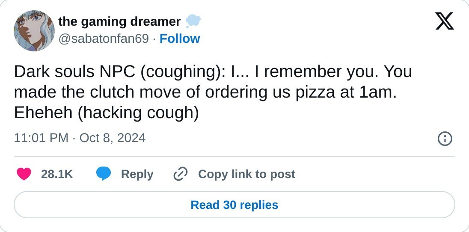469x232 pixels.
Task: Click the chain link copy icon
Action: [x=181, y=174]
